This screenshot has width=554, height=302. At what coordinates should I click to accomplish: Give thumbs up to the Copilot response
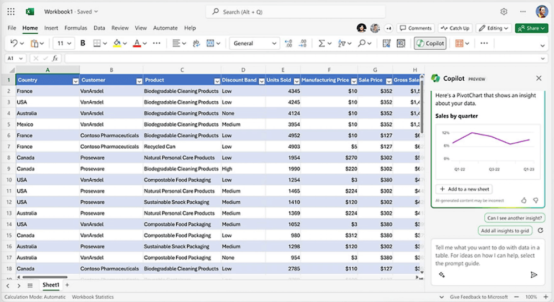click(524, 200)
